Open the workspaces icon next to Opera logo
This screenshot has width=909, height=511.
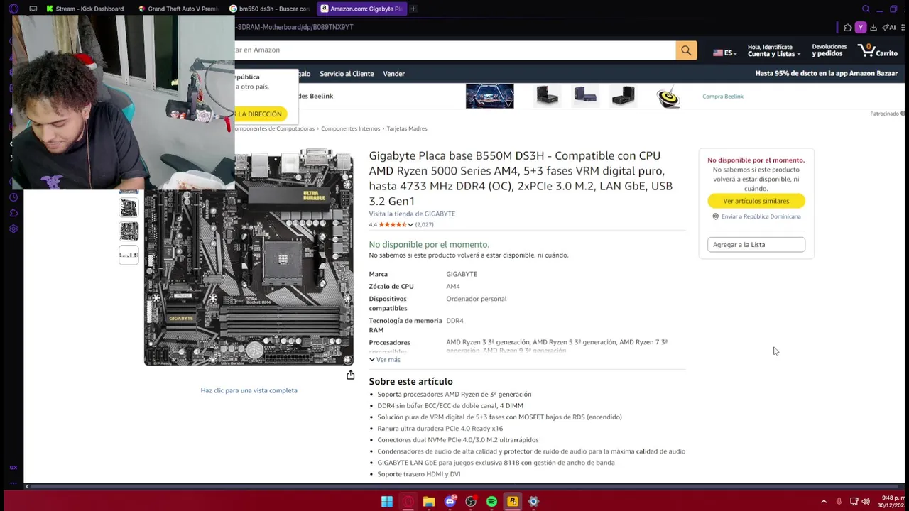(x=33, y=9)
